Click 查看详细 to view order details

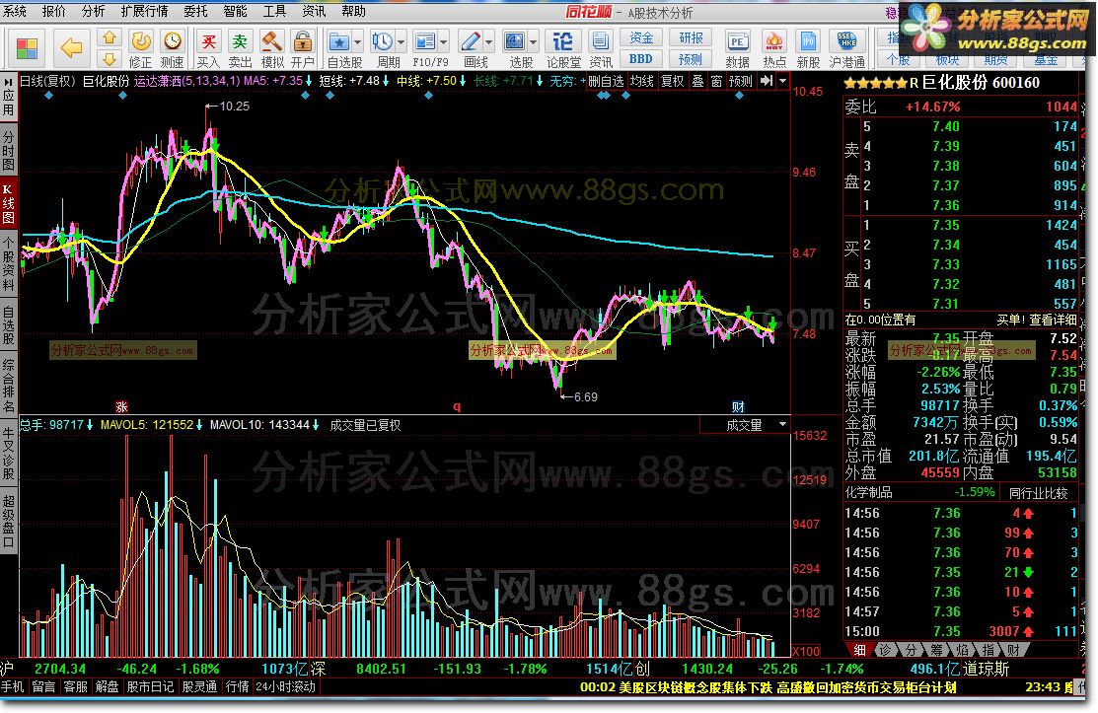coord(1053,320)
